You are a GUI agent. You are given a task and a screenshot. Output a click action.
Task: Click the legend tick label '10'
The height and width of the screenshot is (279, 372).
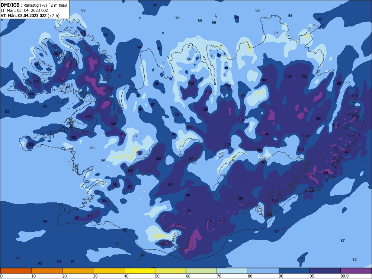pyautogui.click(x=33, y=276)
